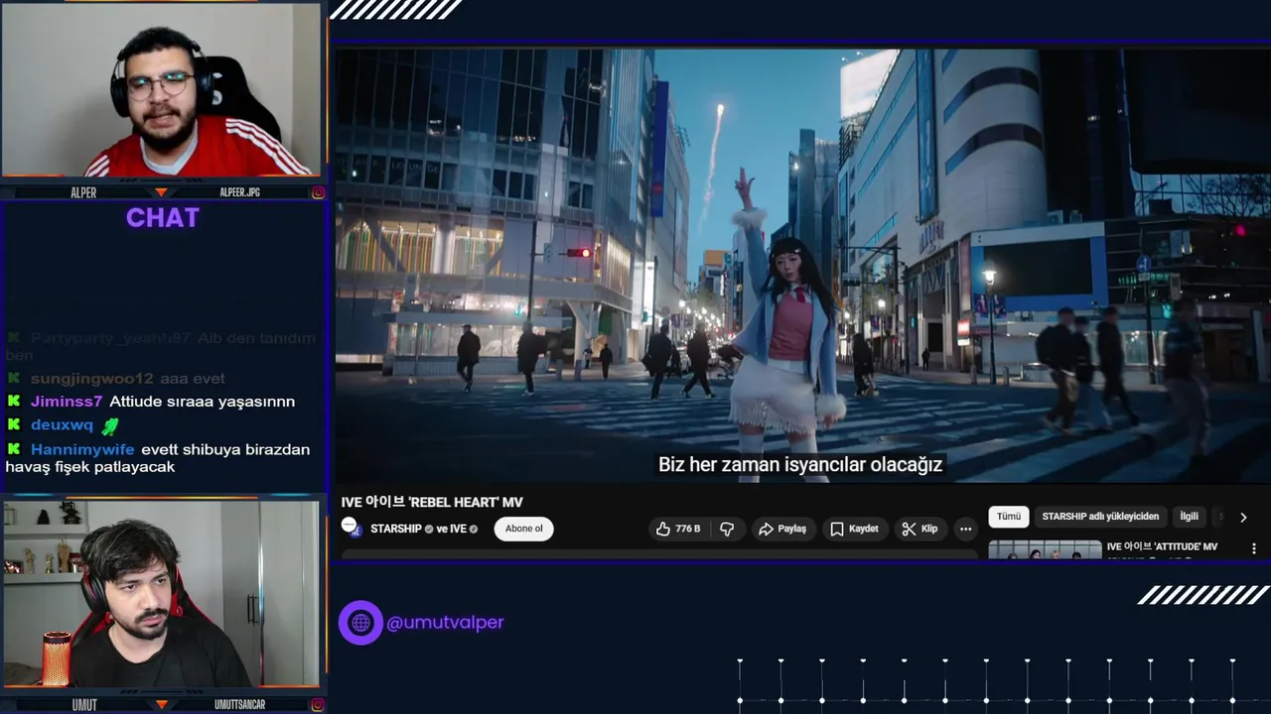The image size is (1271, 714).
Task: Click the ALPER name label
Action: (83, 192)
